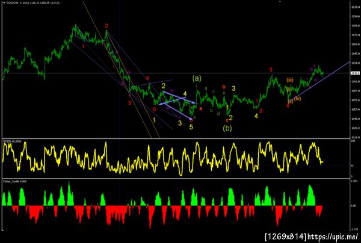Click the RSI indicator label

coord(12,141)
